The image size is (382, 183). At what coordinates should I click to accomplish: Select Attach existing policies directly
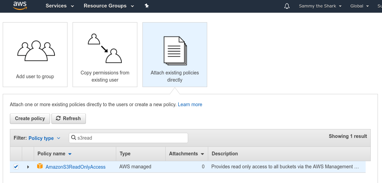pos(175,55)
